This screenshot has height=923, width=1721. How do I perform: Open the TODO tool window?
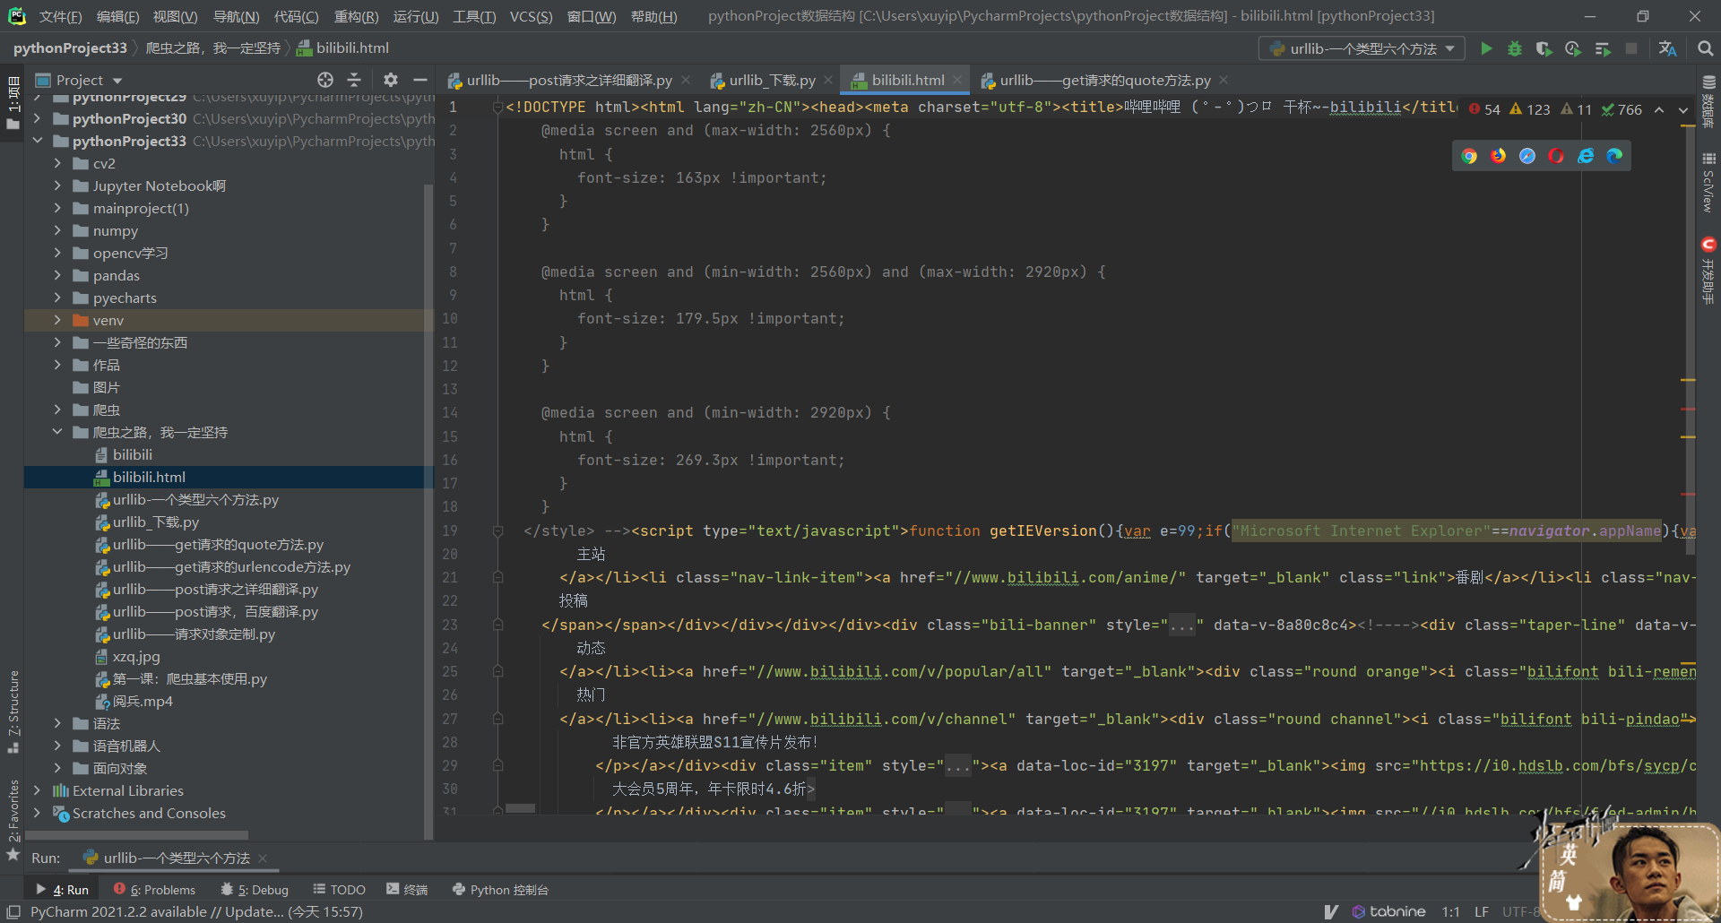point(339,890)
